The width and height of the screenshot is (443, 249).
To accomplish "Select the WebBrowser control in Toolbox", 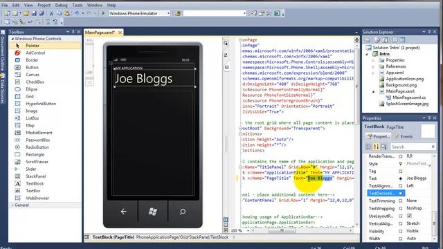I will (x=45, y=199).
